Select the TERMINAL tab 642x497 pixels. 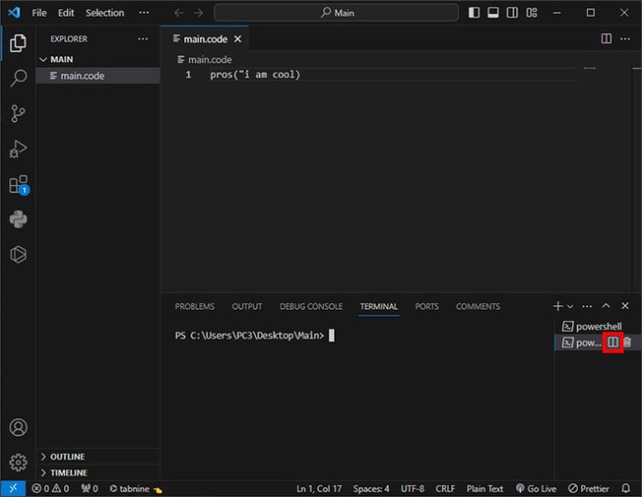pos(379,306)
